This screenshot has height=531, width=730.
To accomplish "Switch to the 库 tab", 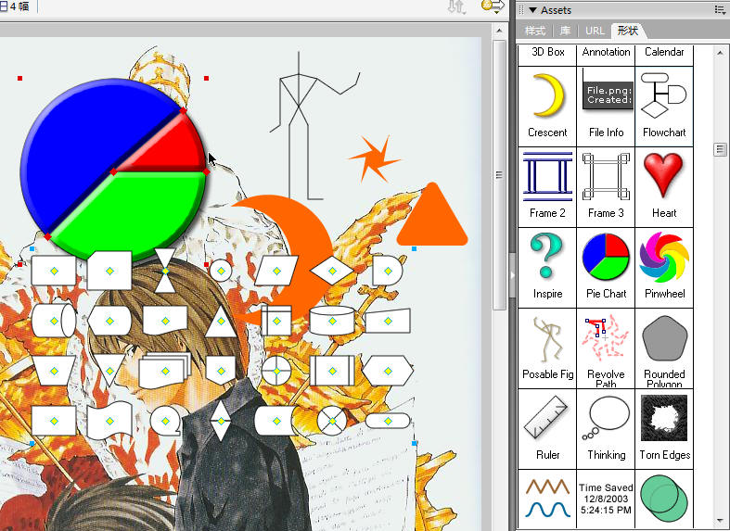I will pyautogui.click(x=565, y=32).
